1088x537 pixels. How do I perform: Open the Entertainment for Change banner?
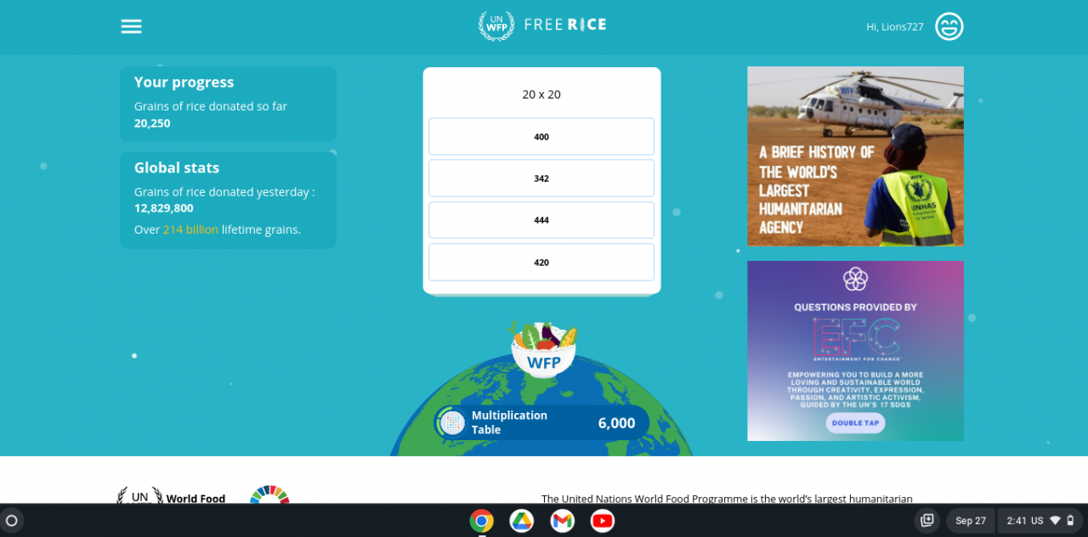[x=855, y=351]
